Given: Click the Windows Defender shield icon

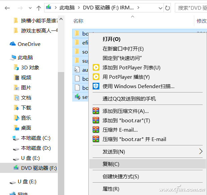Looking at the screenshot, I should [x=96, y=86].
